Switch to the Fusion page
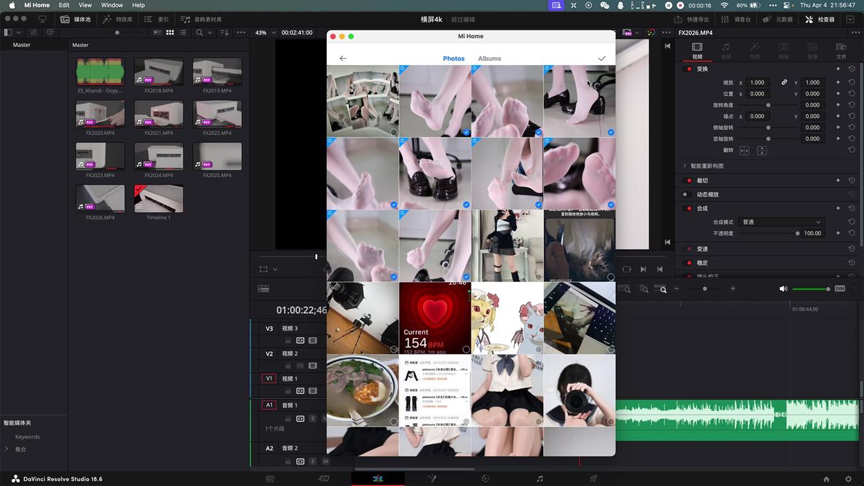This screenshot has width=864, height=486. click(x=431, y=478)
